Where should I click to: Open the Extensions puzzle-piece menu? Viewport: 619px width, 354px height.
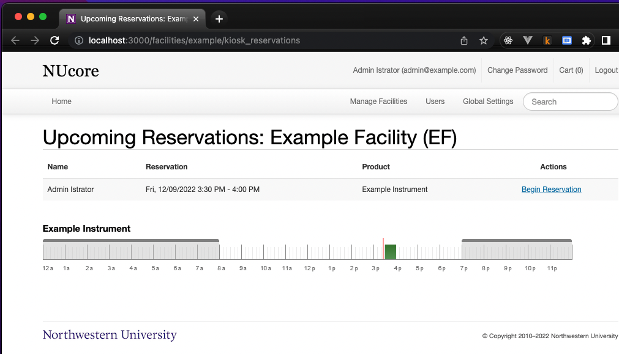point(586,40)
